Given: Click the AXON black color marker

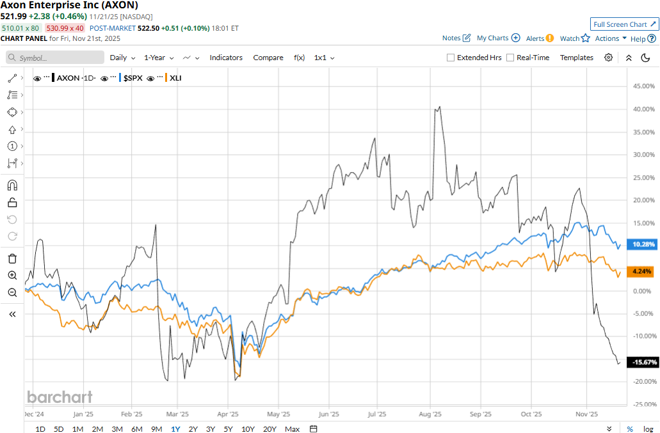Looking at the screenshot, I should [53, 78].
